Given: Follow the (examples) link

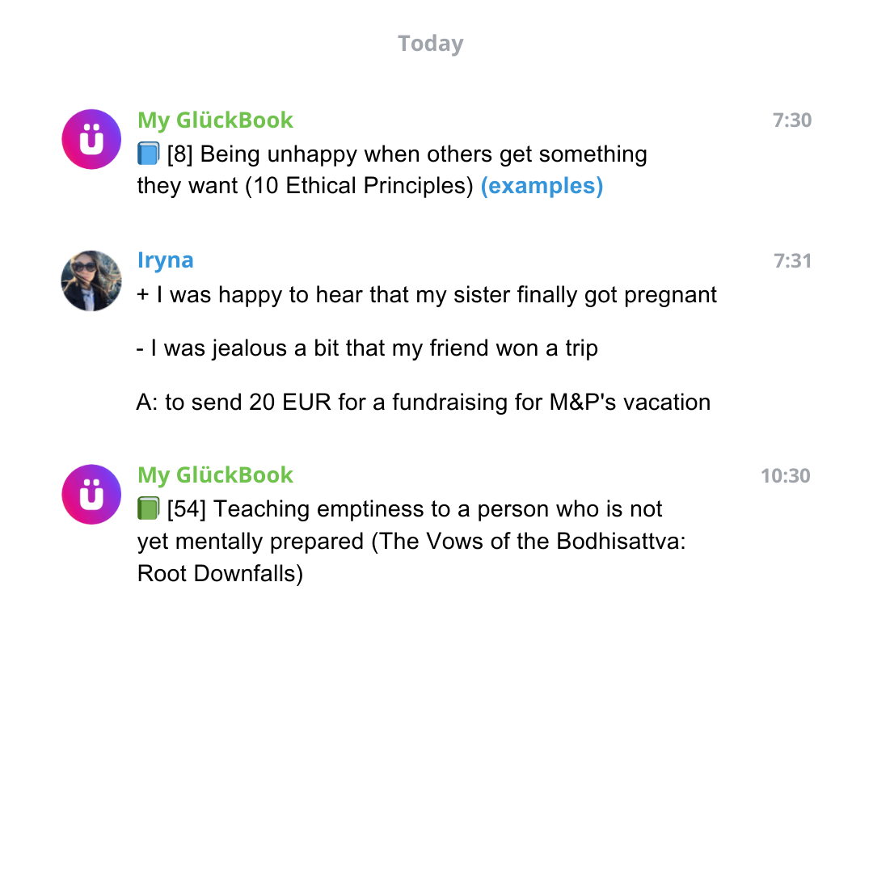Looking at the screenshot, I should (x=542, y=186).
